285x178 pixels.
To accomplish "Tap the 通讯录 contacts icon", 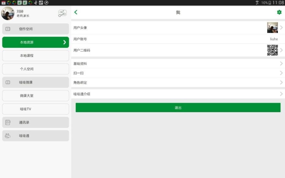I will tap(8, 122).
